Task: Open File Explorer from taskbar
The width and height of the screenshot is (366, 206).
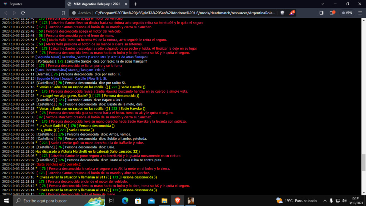Action: click(x=164, y=201)
